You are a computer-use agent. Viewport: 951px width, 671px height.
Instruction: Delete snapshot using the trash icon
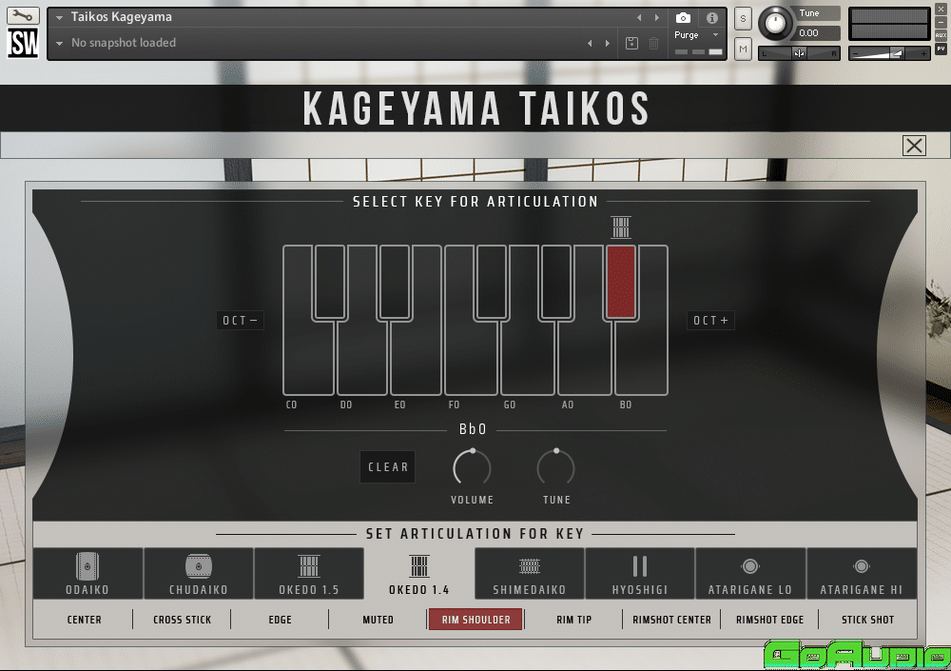click(x=654, y=43)
